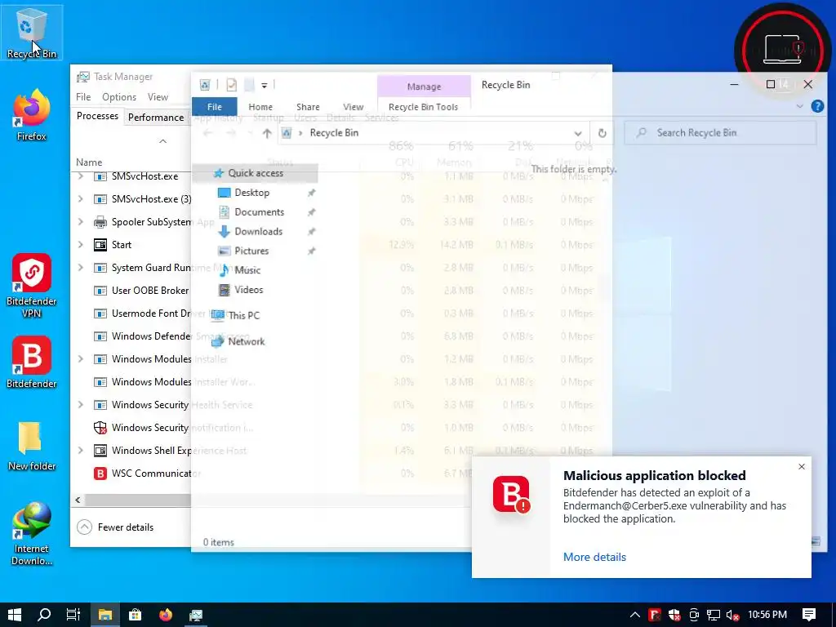Select the New folder desktop icon
Viewport: 836px width, 627px height.
[32, 446]
